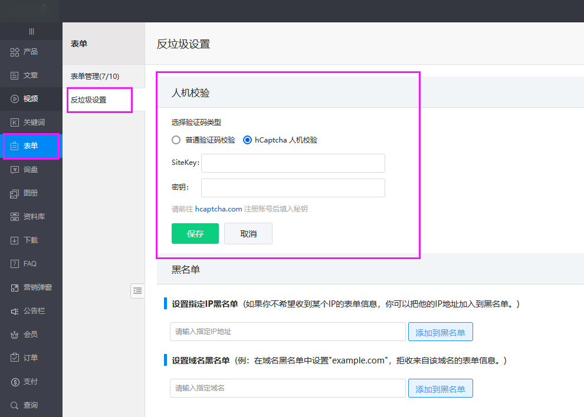This screenshot has height=417, width=584.
Task: Click the 关键词 (Keywords) K icon
Action: coord(15,123)
